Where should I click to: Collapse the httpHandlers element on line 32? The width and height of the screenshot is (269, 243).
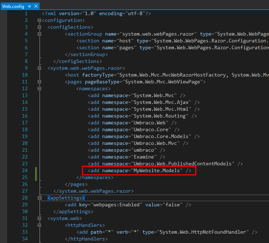tap(39, 225)
